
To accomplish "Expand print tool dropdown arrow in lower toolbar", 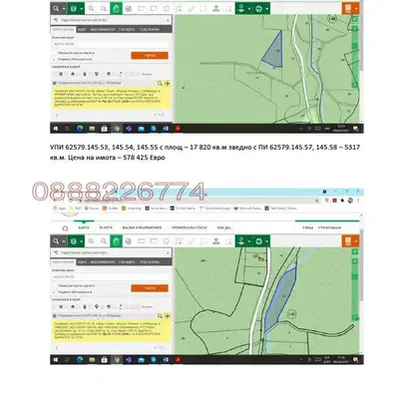I will [356, 241].
